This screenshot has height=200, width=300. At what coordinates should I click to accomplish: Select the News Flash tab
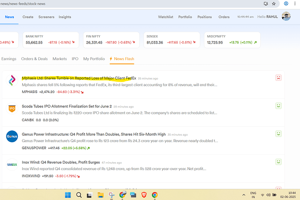click(x=122, y=59)
